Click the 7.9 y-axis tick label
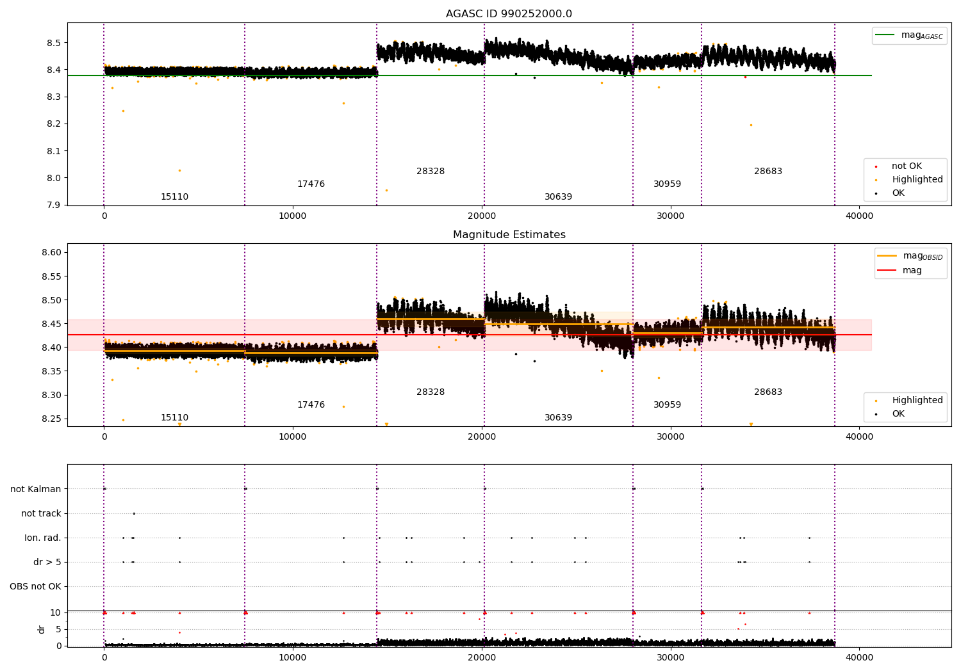Viewport: 961px width, 672px height. click(53, 205)
